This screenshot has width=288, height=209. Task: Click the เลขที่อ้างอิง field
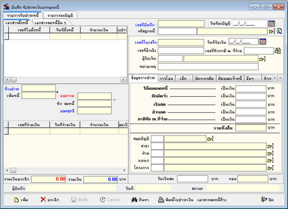pos(181,51)
